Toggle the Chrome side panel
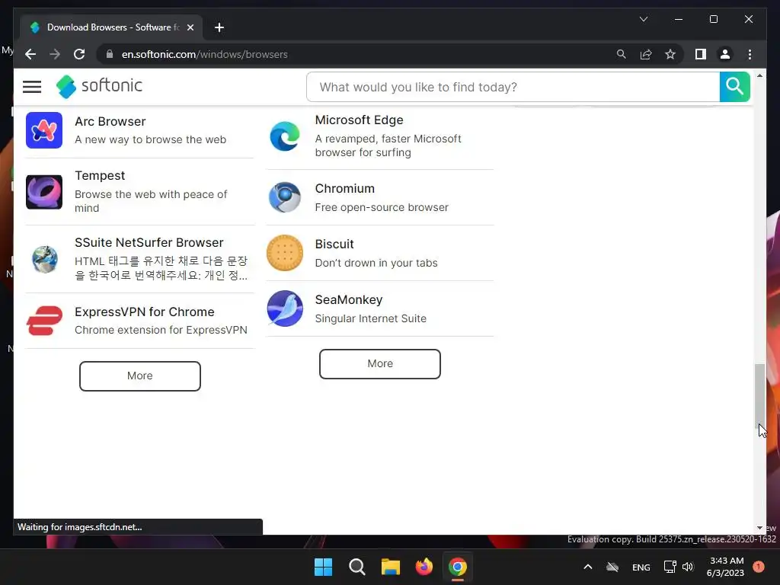This screenshot has width=780, height=585. tap(701, 54)
